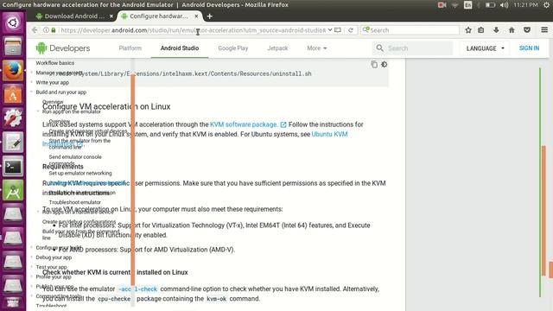Focus the developer site search field
The width and height of the screenshot is (553, 311).
[x=418, y=48]
